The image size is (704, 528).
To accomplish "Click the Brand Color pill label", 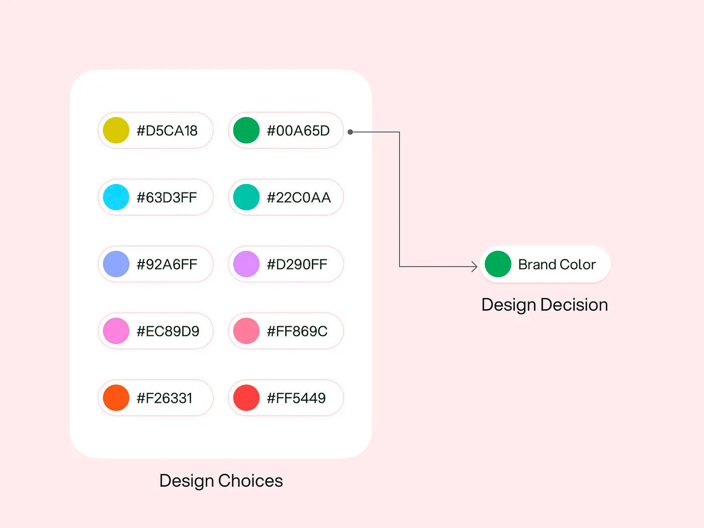I will coord(557,265).
